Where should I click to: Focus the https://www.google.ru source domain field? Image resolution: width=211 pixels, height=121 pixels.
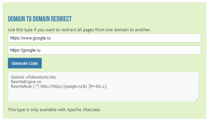pos(105,38)
